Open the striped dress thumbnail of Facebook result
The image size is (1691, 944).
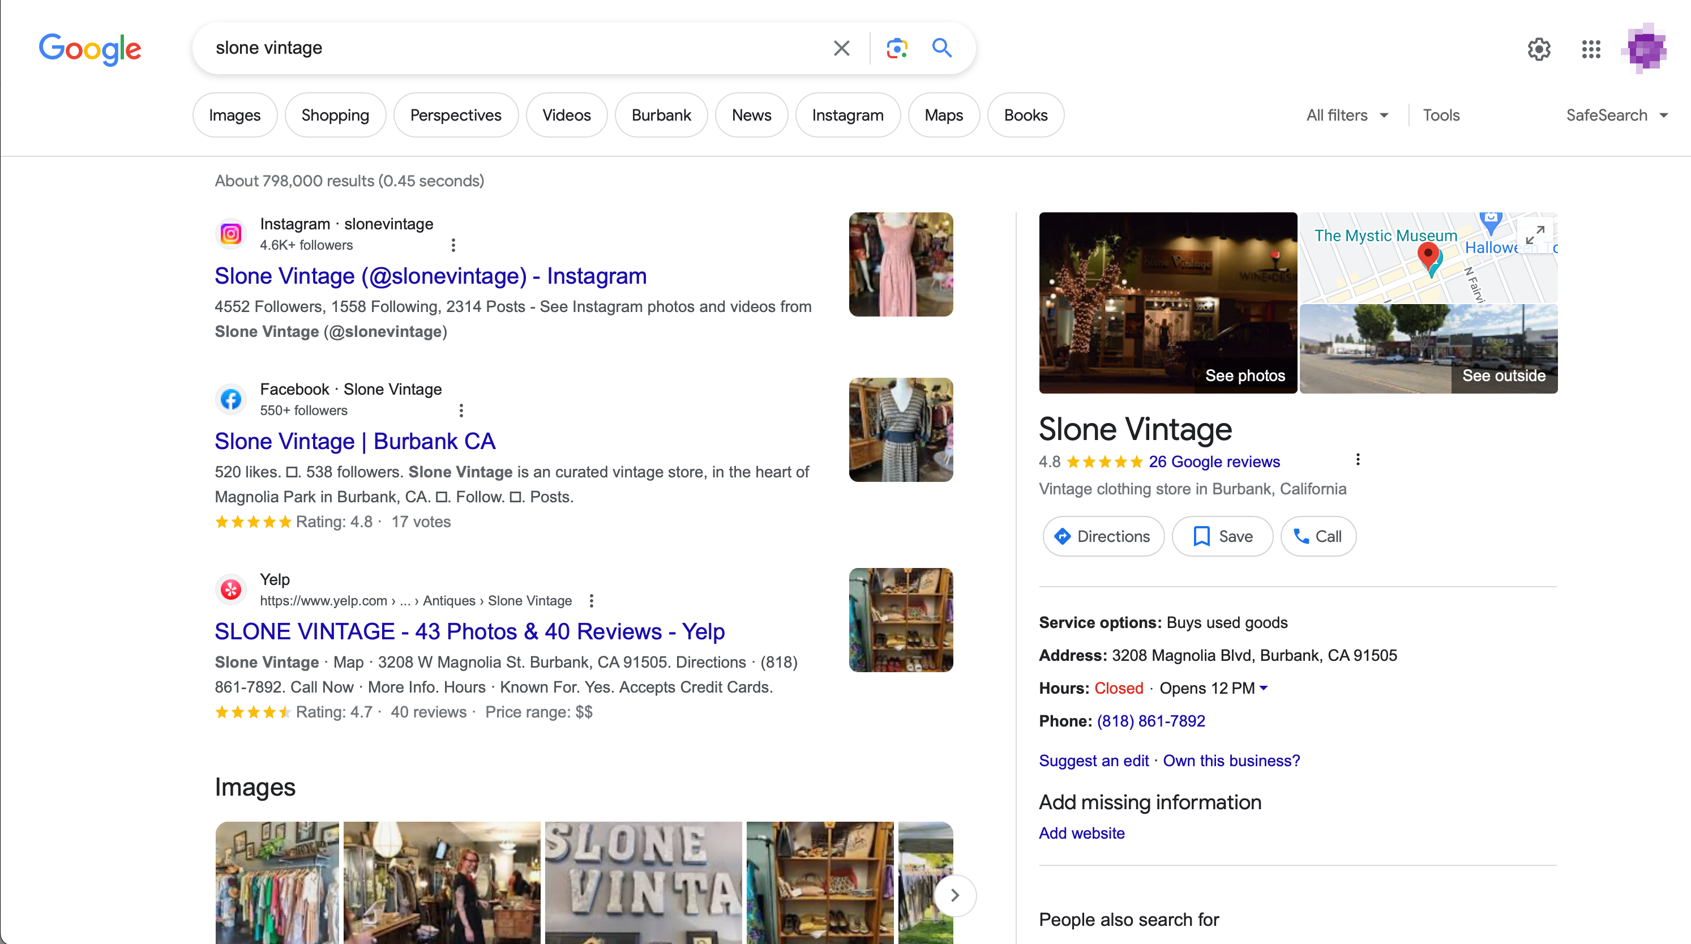pyautogui.click(x=901, y=429)
